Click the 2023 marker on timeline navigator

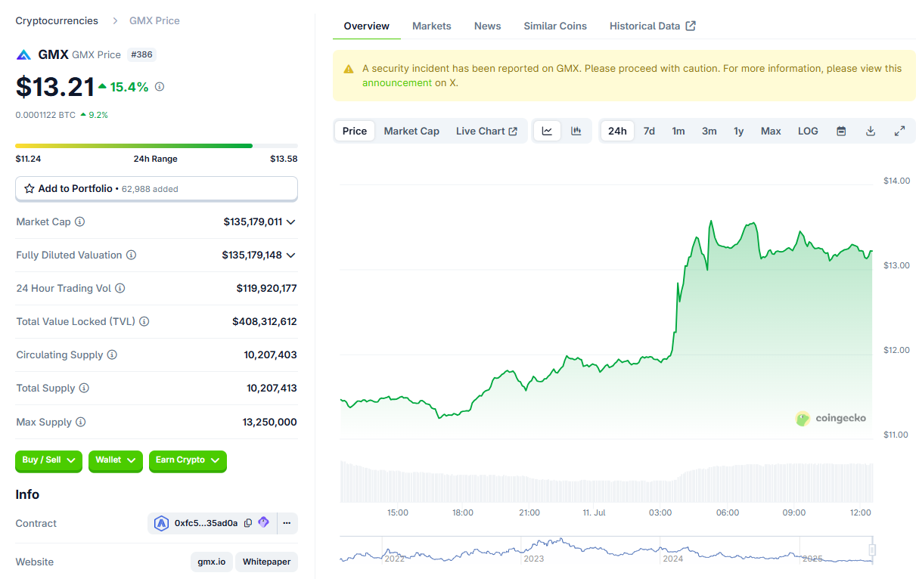(534, 559)
